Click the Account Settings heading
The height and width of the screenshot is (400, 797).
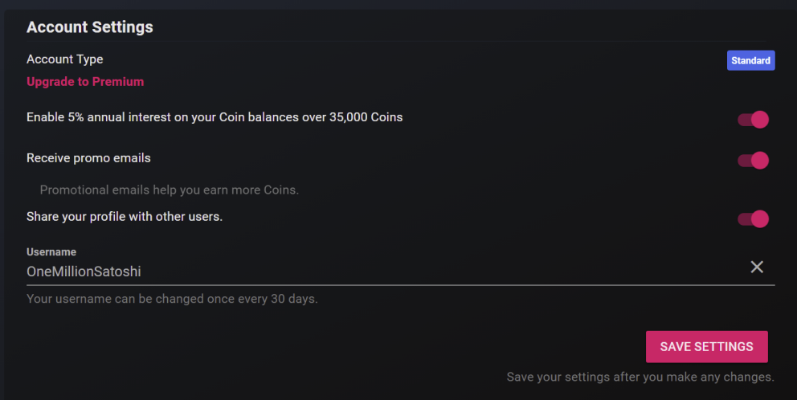(x=89, y=27)
